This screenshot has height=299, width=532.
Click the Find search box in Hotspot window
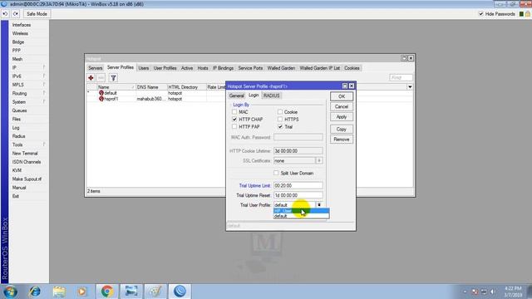(401, 77)
